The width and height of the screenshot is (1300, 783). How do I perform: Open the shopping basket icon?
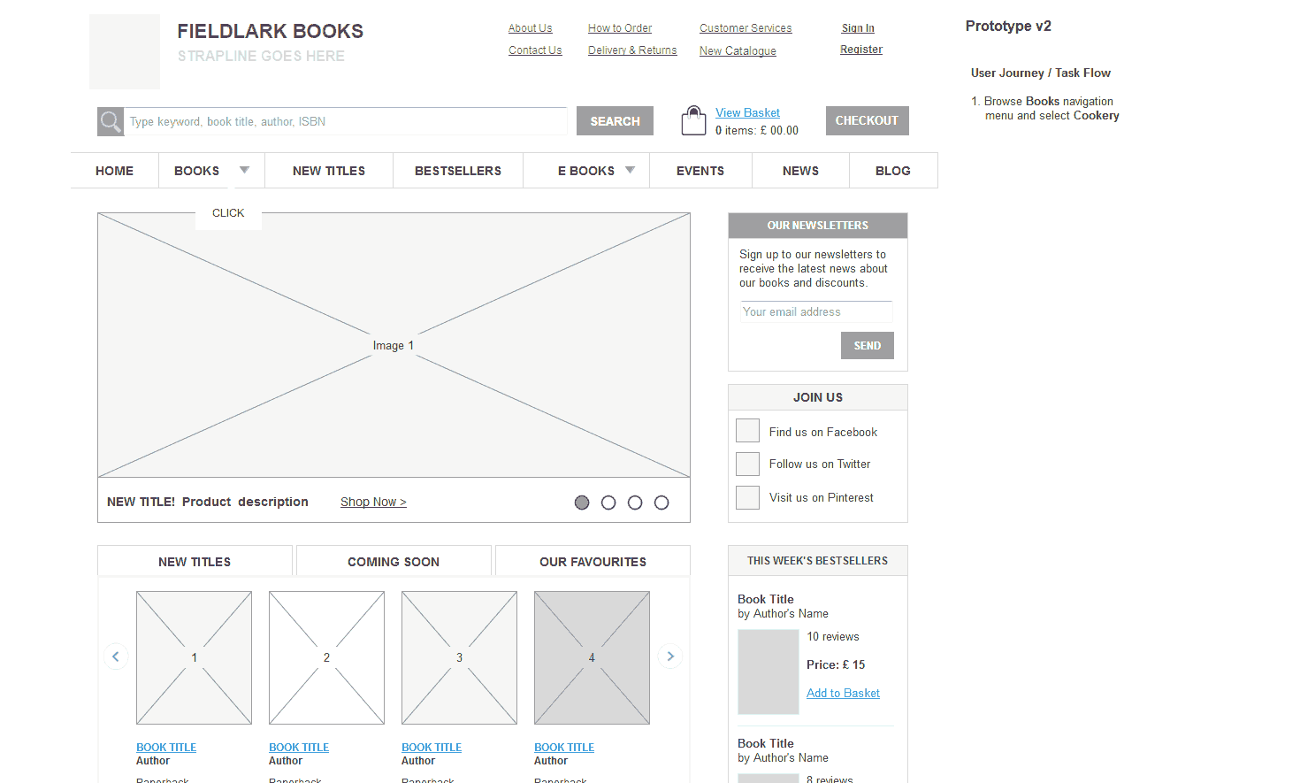(x=693, y=119)
